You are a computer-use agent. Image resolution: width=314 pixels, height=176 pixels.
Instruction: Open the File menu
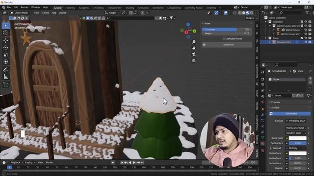coord(9,7)
